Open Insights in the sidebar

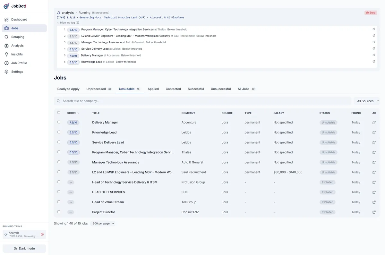coord(24,54)
